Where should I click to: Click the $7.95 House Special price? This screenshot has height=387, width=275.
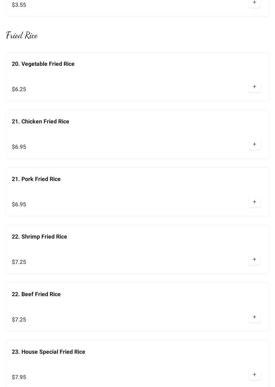[19, 377]
